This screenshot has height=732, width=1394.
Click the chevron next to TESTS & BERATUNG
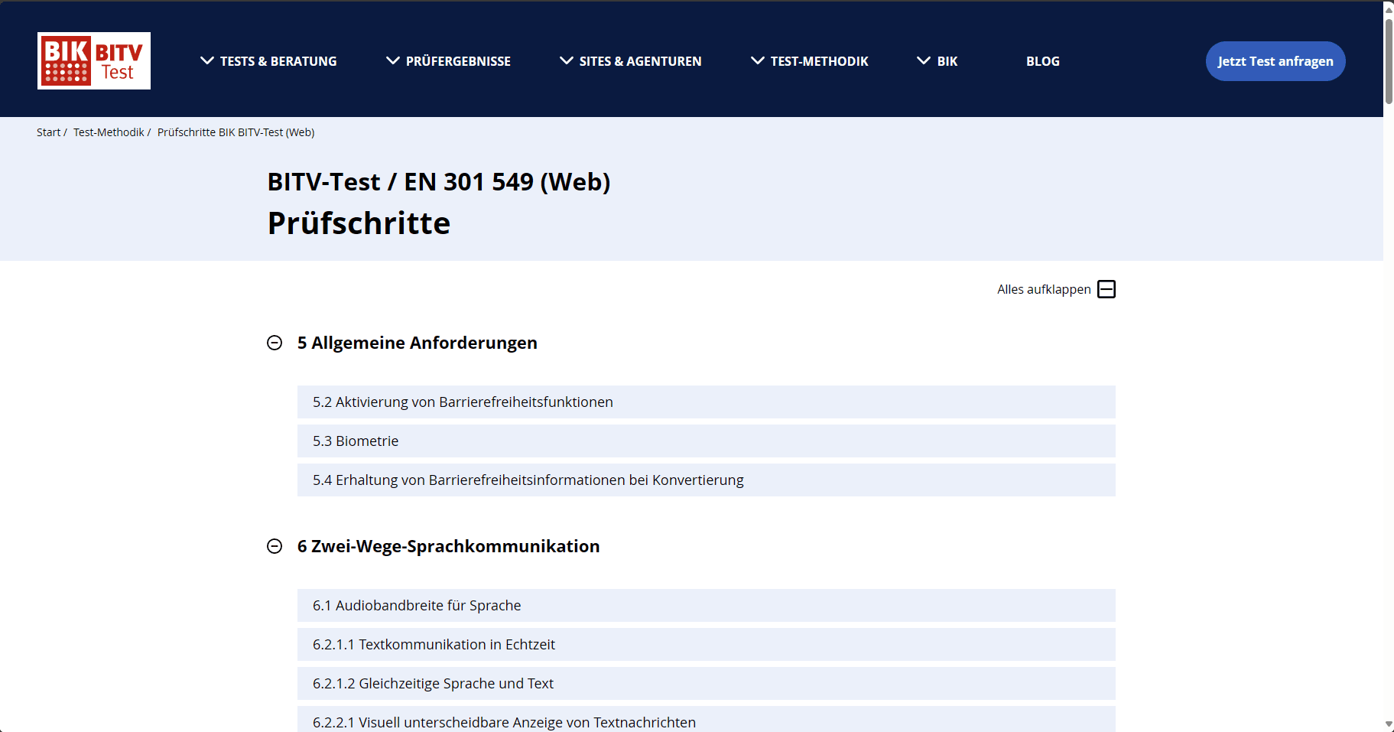tap(206, 60)
